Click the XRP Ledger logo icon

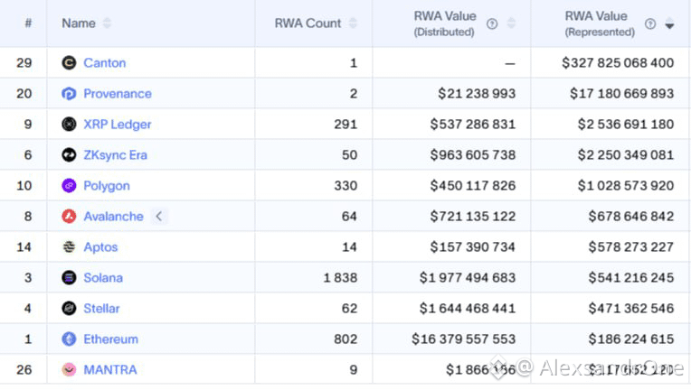[x=69, y=125]
